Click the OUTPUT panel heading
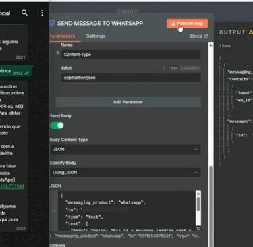Image resolution: width=253 pixels, height=247 pixels. click(232, 32)
